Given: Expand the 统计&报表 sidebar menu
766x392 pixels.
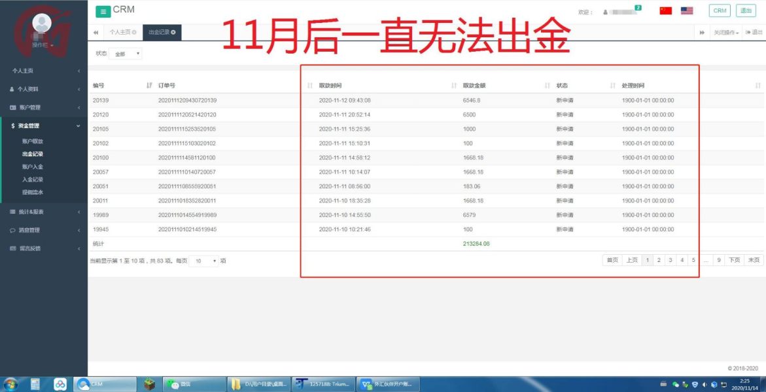Looking at the screenshot, I should [44, 212].
